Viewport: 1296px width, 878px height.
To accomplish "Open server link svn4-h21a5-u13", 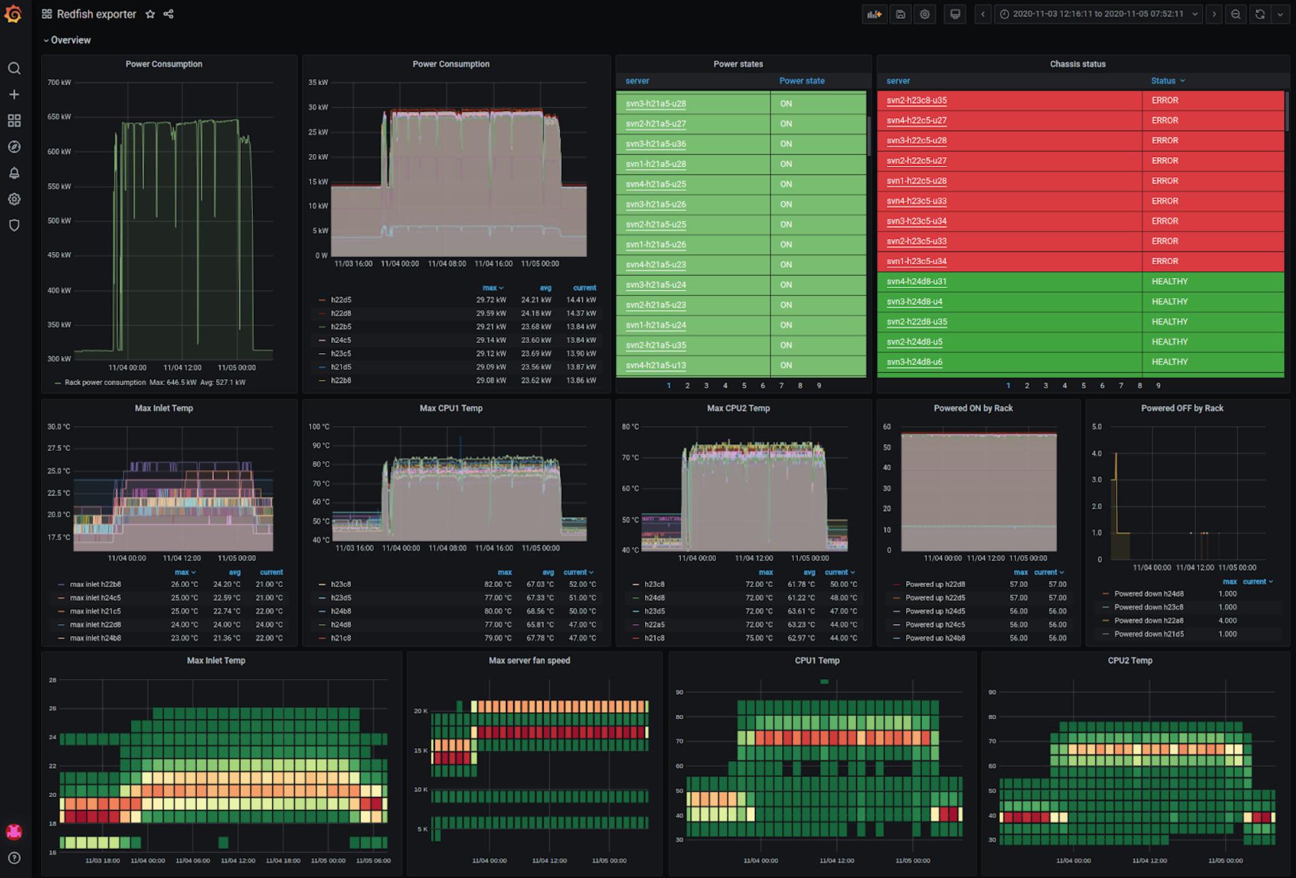I will (655, 366).
